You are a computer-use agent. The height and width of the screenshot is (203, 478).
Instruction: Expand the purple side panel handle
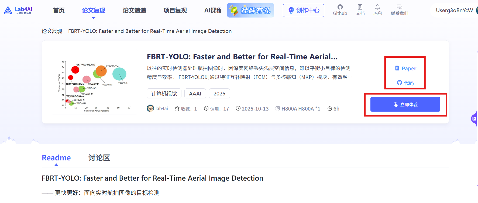pos(474,119)
